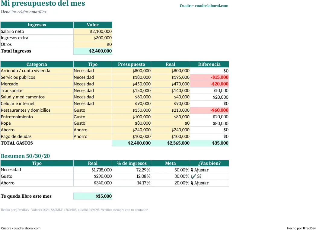Click the "Arriendo / cuota vivienda" category cell
The width and height of the screenshot is (316, 230).
tap(37, 71)
